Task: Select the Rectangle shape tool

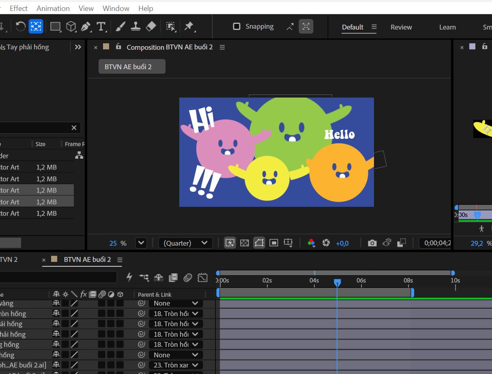Action: coord(55,27)
